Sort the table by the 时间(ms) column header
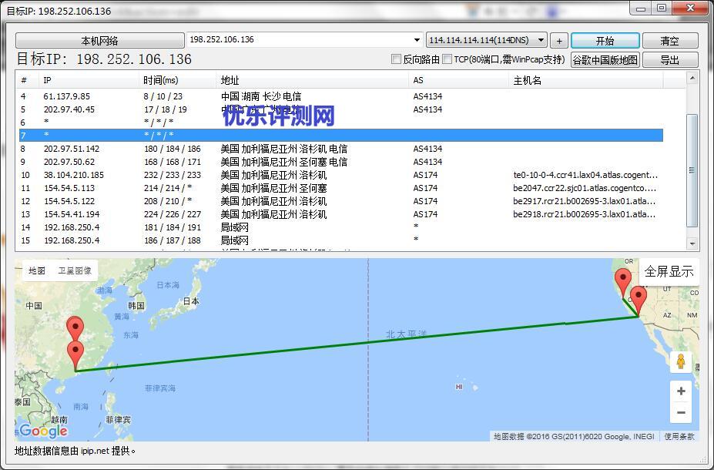This screenshot has height=470, width=714. click(160, 80)
